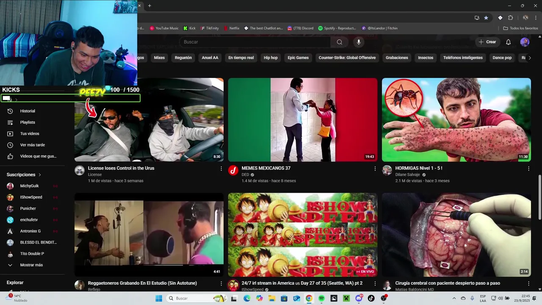542x305 pixels.
Task: Select the Mixes filter chip
Action: 159,58
